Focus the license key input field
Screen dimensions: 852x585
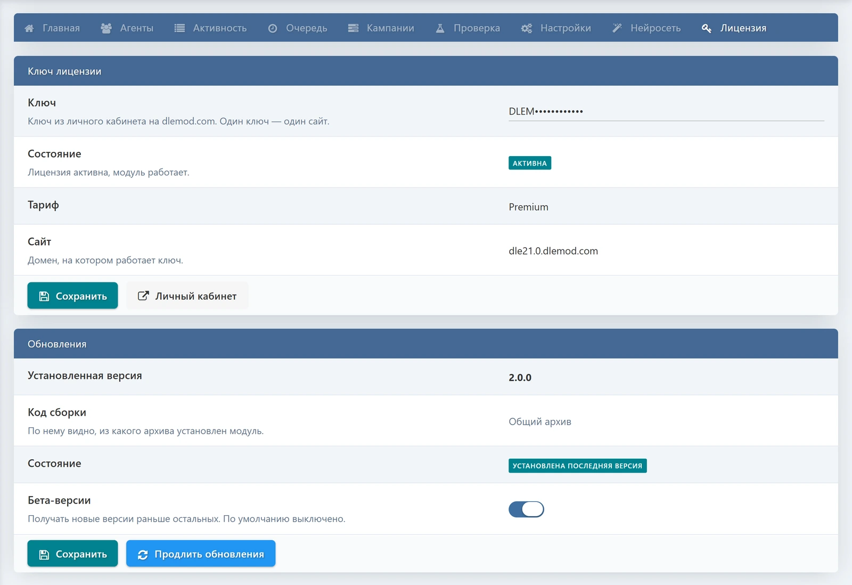coord(666,111)
